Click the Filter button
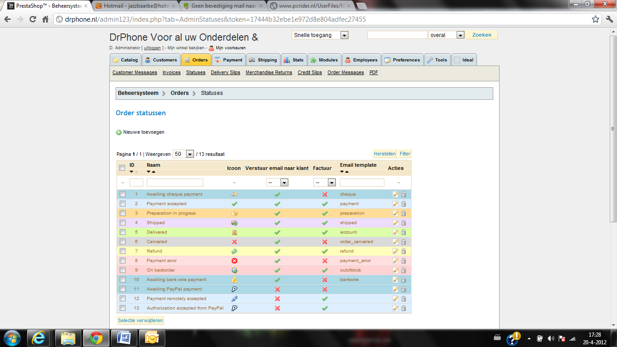Viewport: 617px width, 347px height. [x=405, y=154]
